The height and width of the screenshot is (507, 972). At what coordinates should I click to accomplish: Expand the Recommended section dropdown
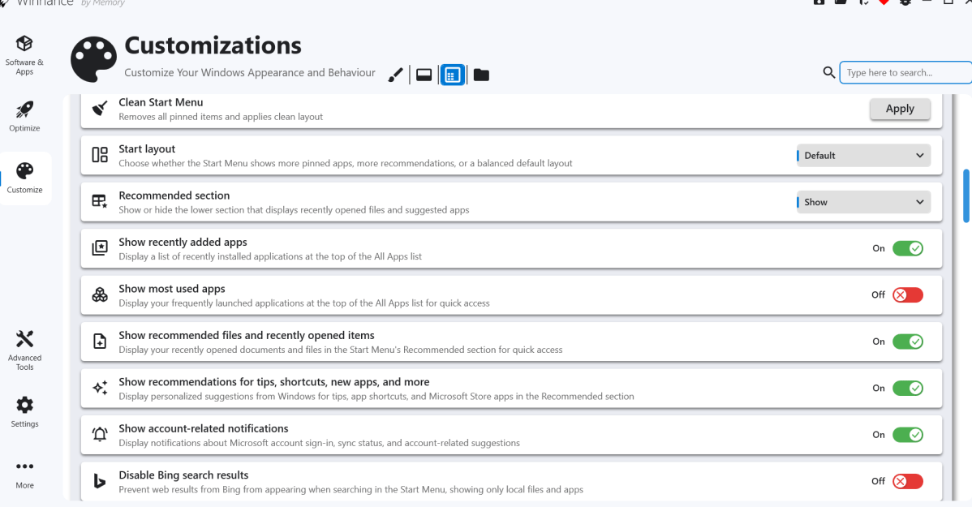[x=863, y=202]
